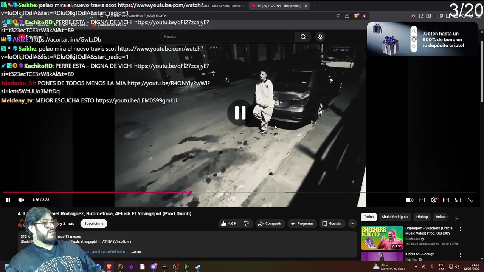Show more filter chips with right arrow
The width and height of the screenshot is (484, 272).
point(456,218)
